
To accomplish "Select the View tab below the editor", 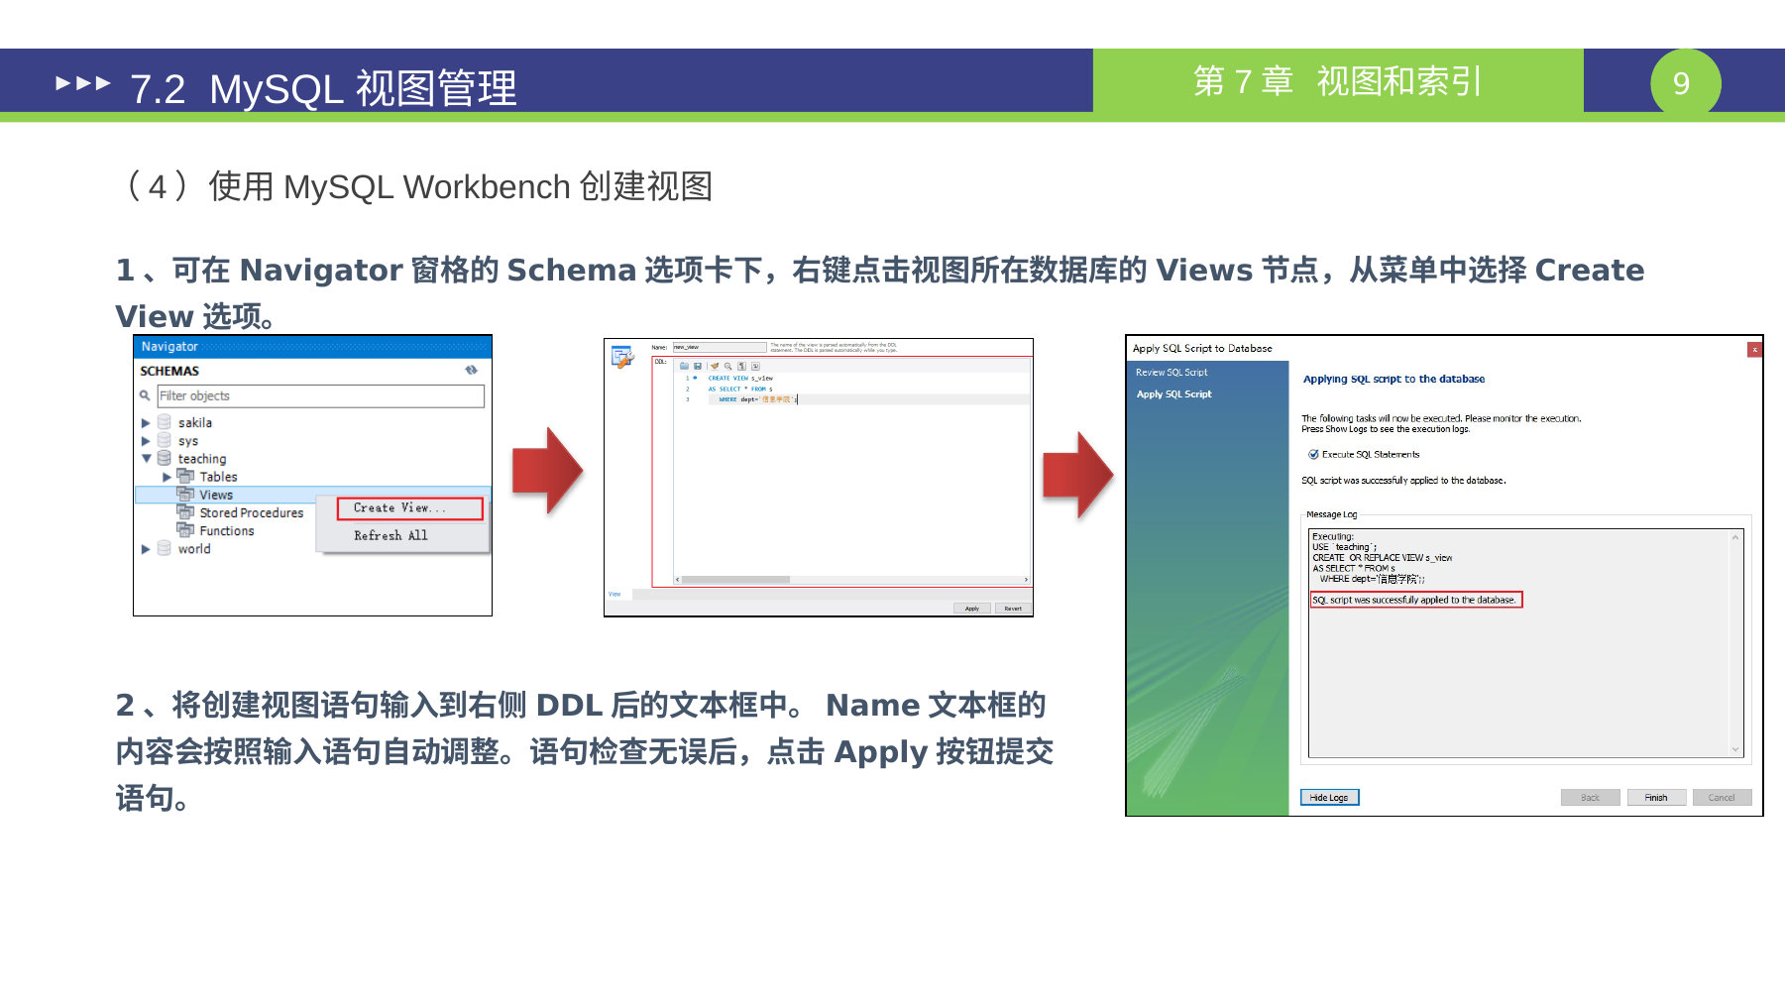I will click(614, 594).
